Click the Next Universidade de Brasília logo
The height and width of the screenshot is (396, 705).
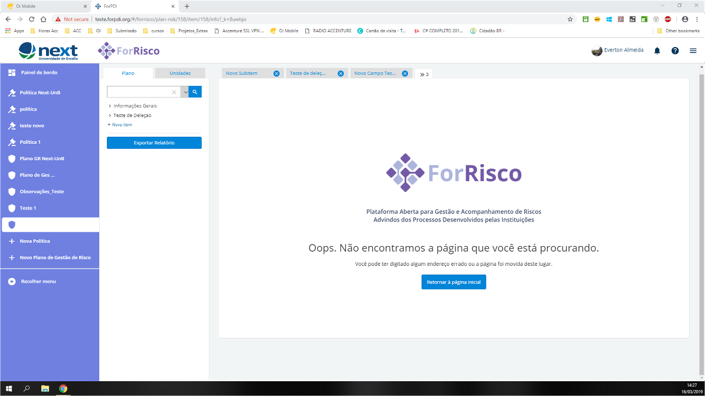[48, 50]
